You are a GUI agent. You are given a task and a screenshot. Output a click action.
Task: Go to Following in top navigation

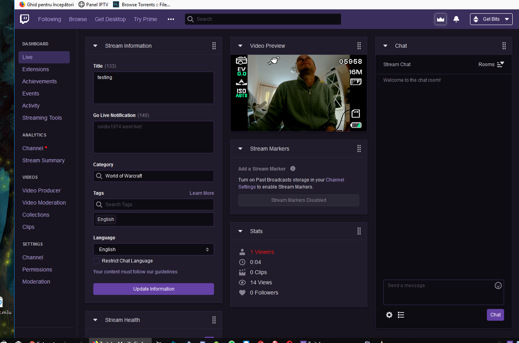[49, 19]
